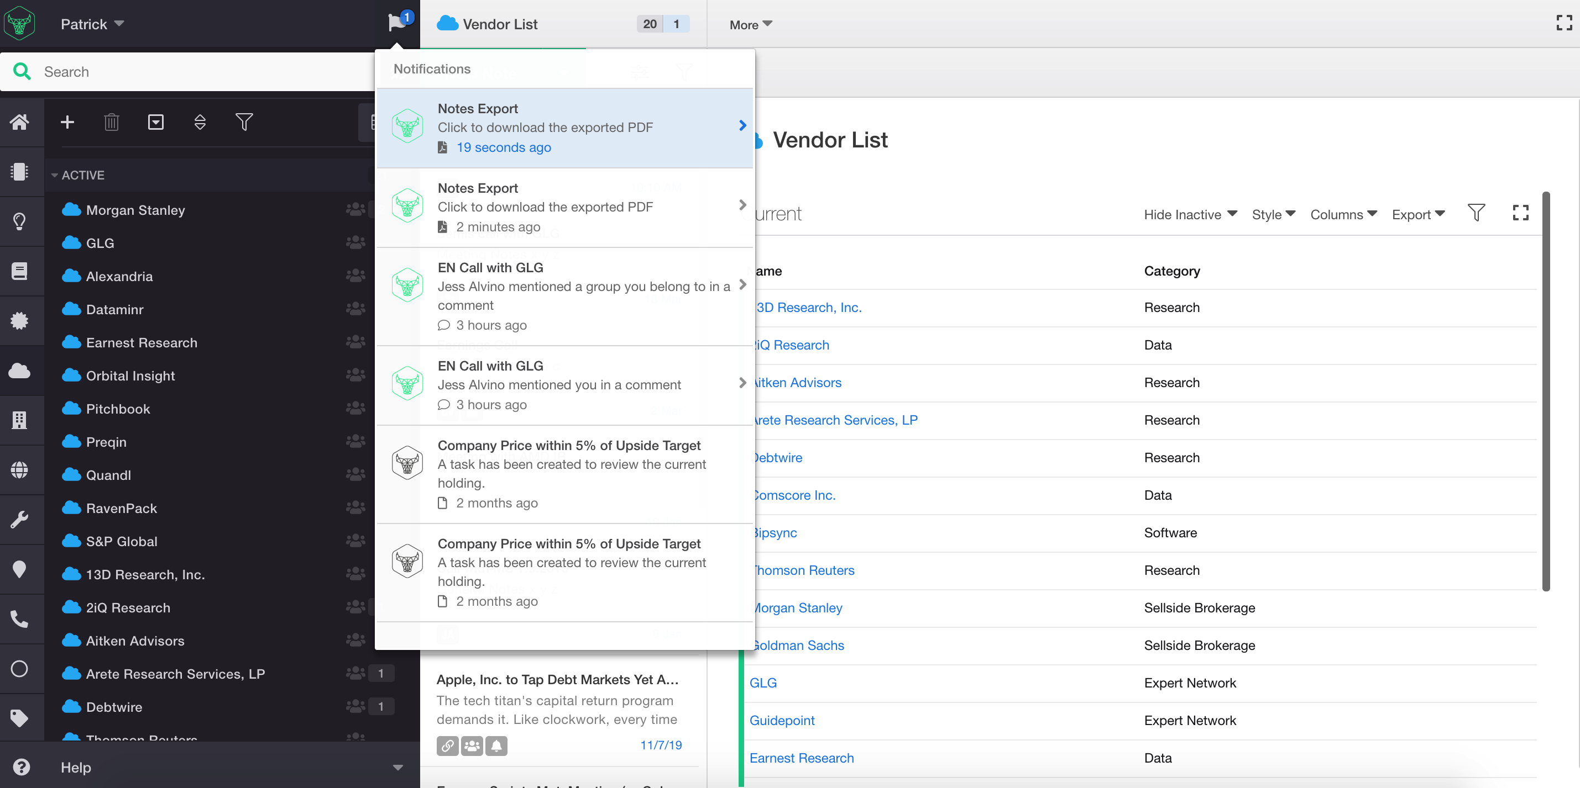Click the plus add icon
Screen dimensions: 1580x788
pyautogui.click(x=67, y=122)
